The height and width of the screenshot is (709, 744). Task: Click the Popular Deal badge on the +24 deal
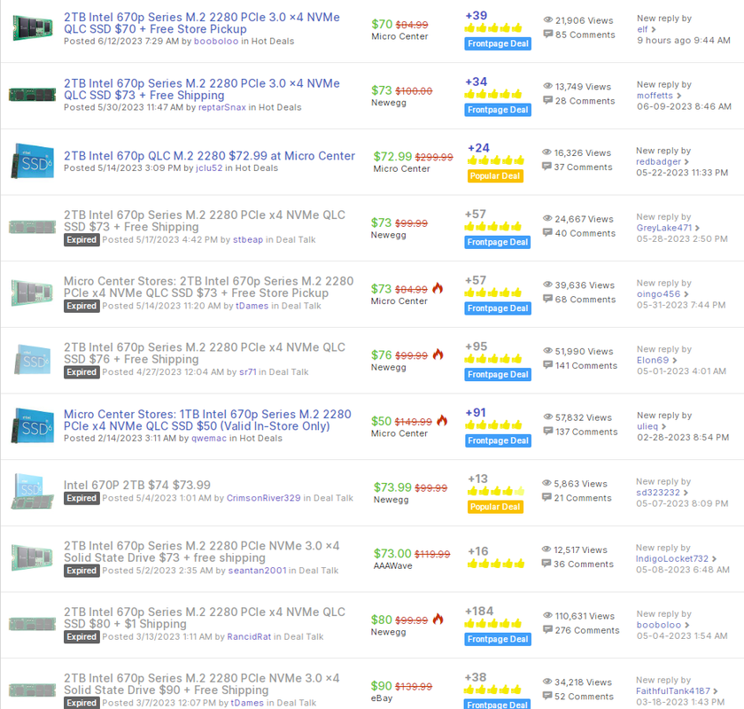pos(495,176)
